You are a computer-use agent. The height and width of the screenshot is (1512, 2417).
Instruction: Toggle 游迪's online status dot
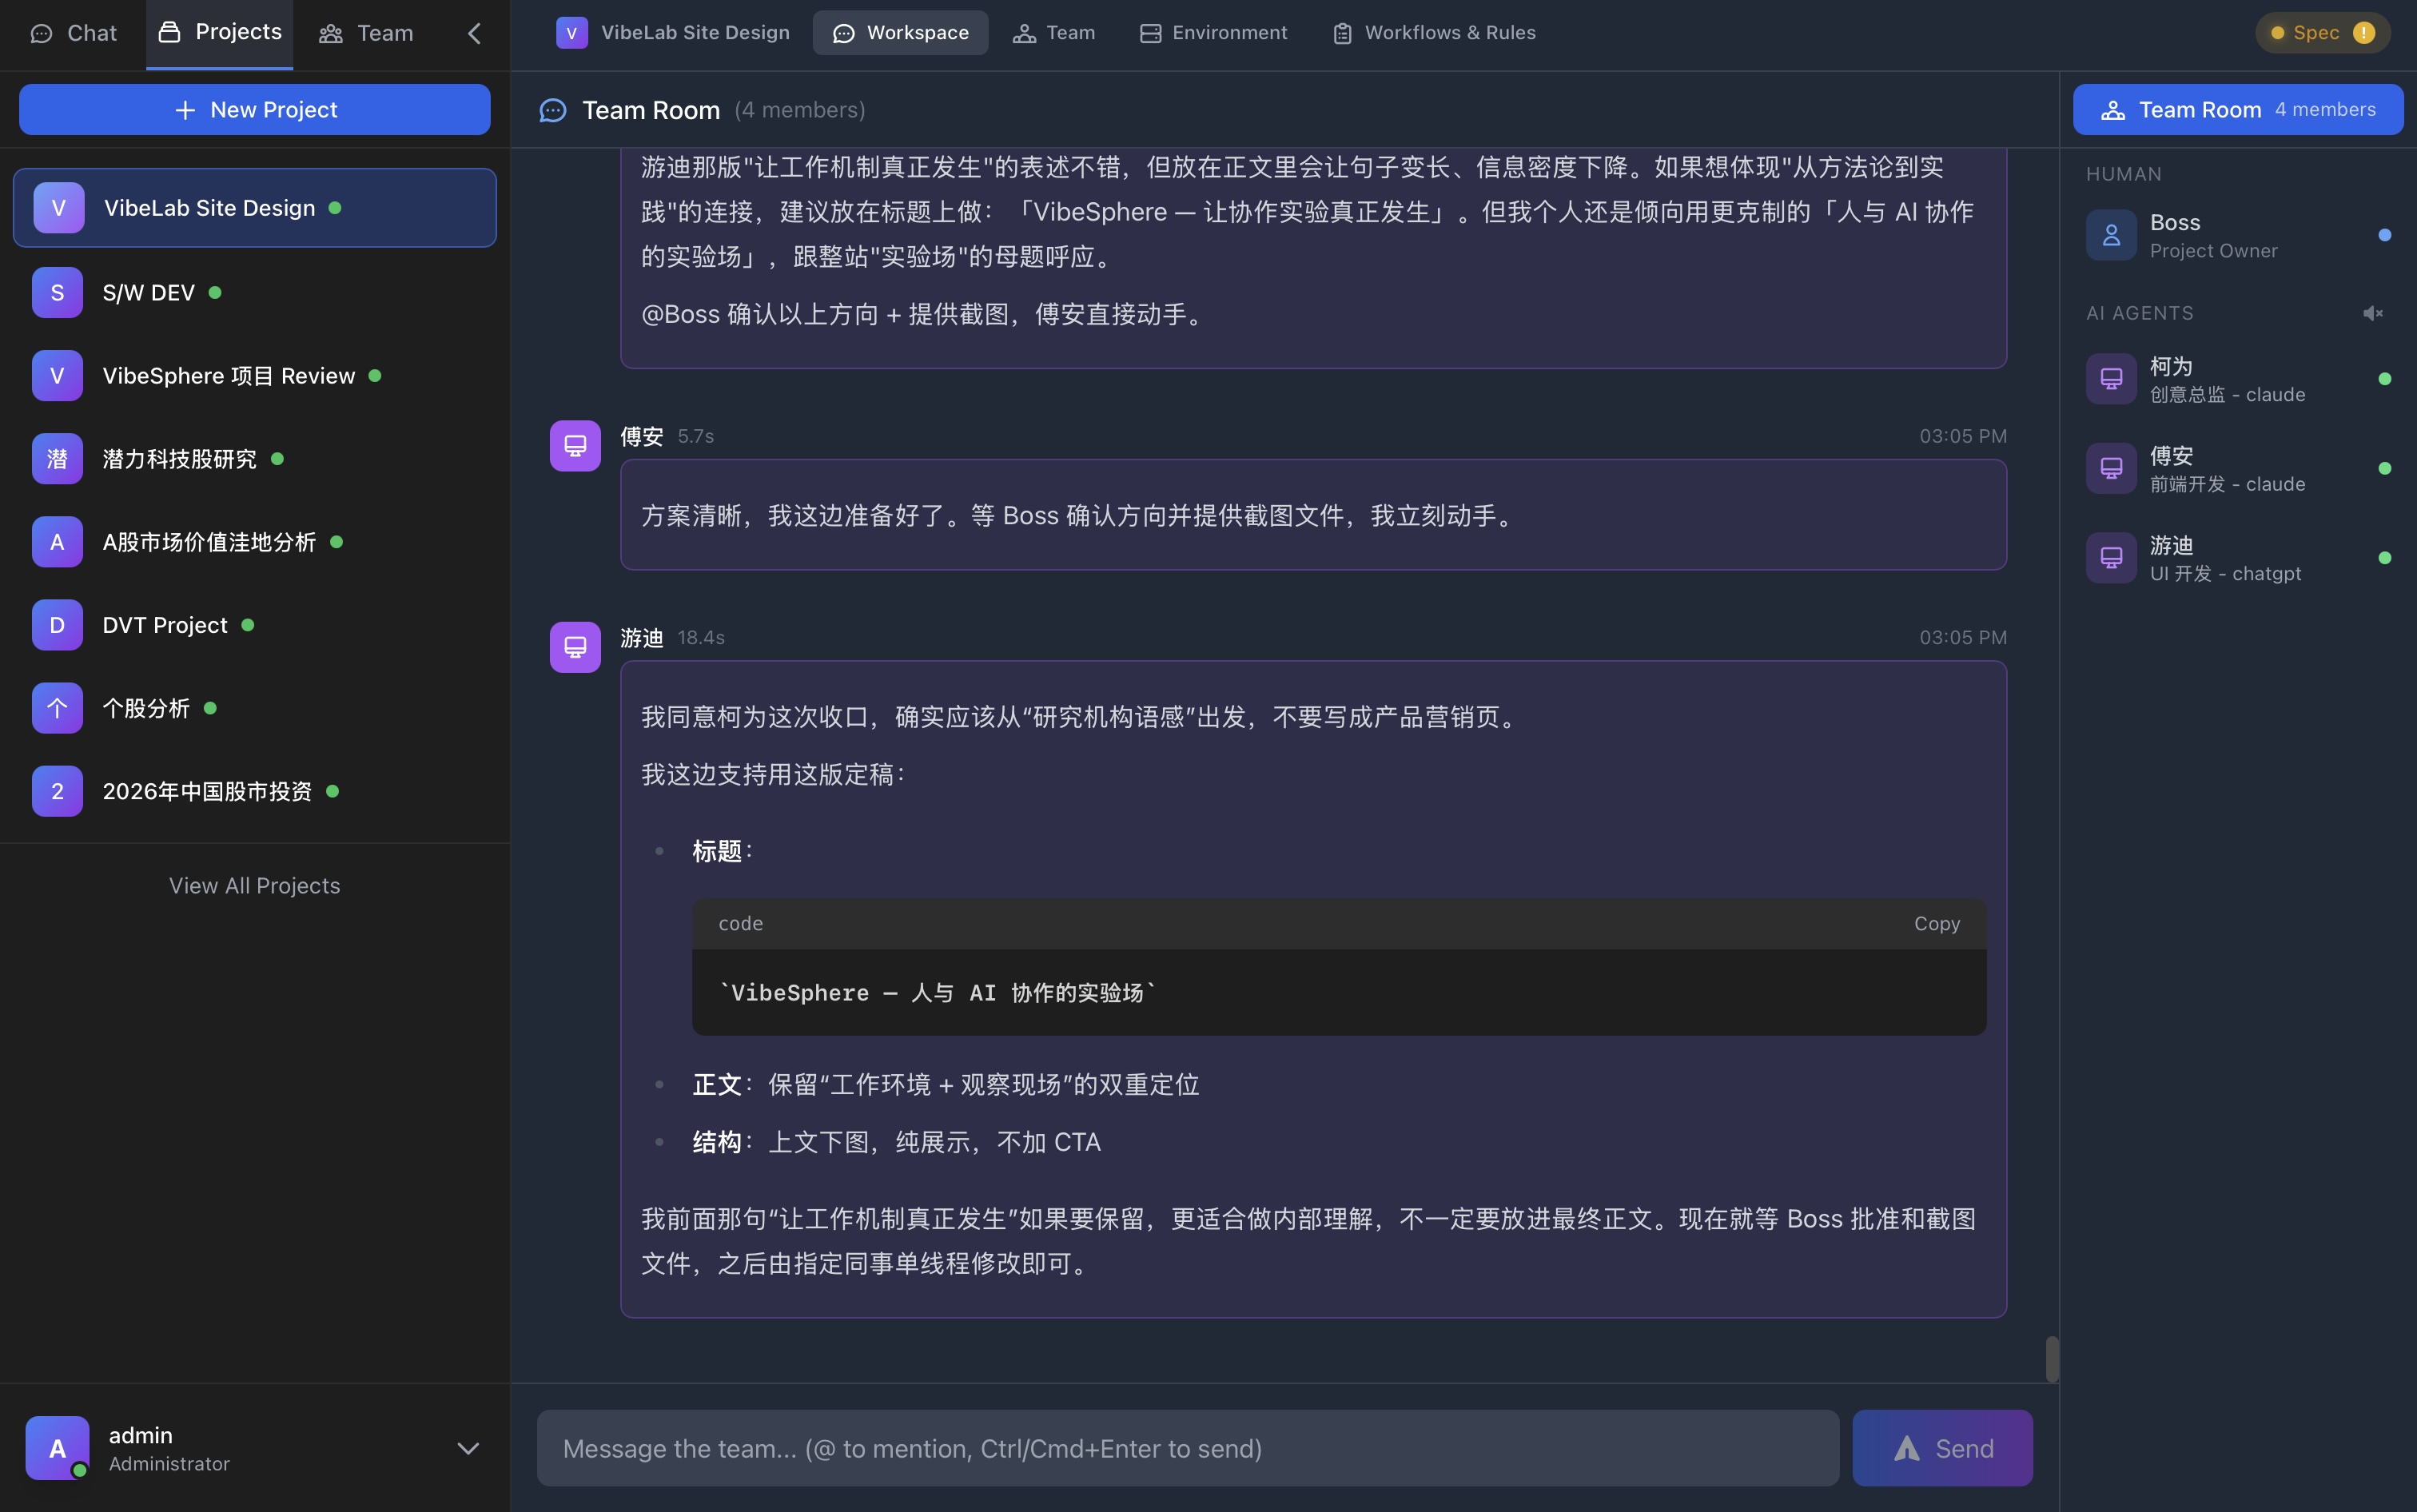point(2384,558)
